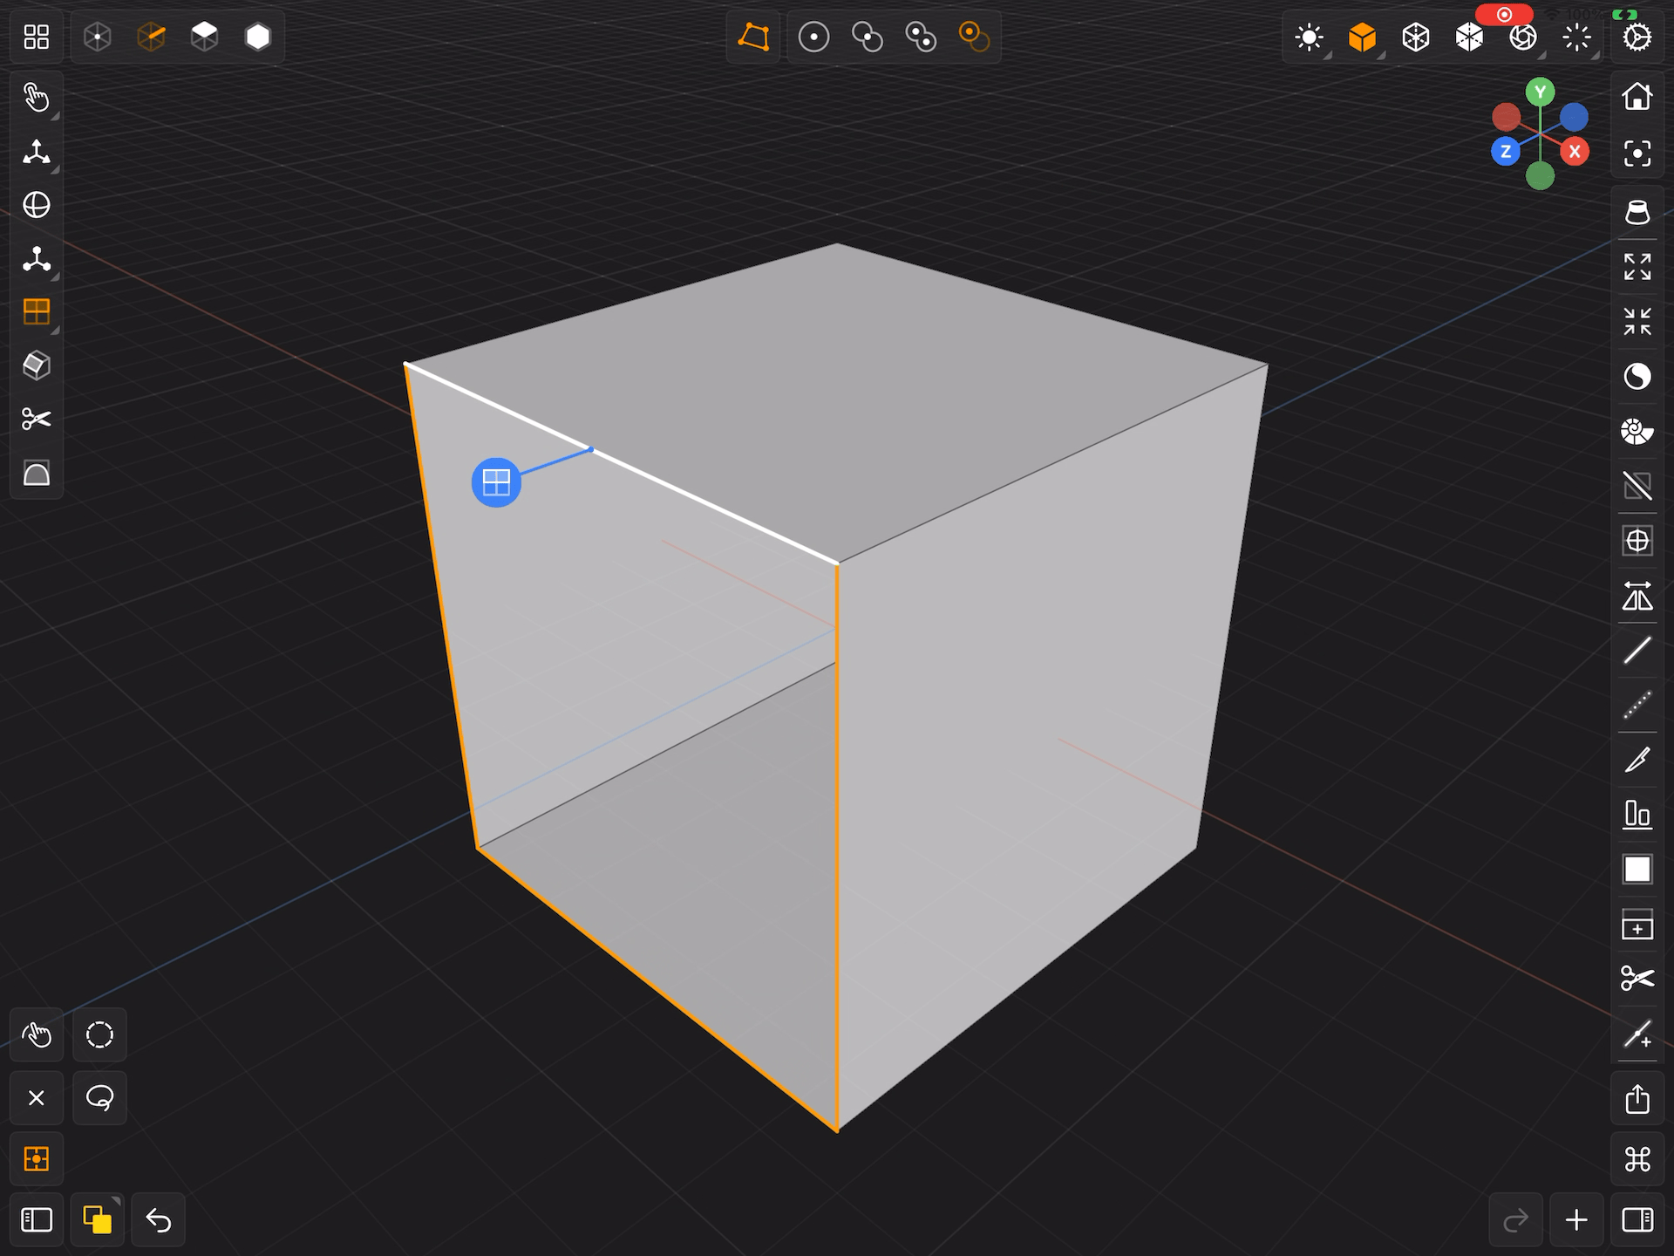Click the spiral shell icon

coord(1637,431)
